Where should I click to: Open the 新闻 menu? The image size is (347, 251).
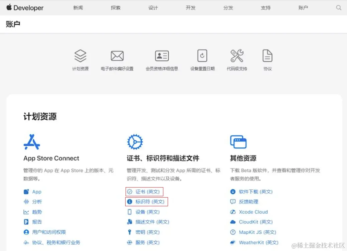78,8
